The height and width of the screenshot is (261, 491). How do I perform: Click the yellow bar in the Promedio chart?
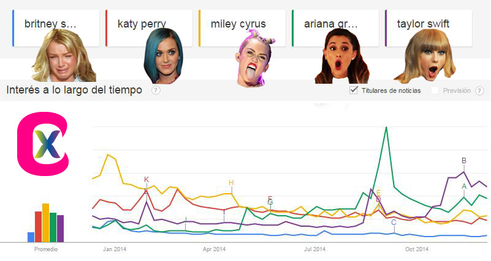(45, 223)
